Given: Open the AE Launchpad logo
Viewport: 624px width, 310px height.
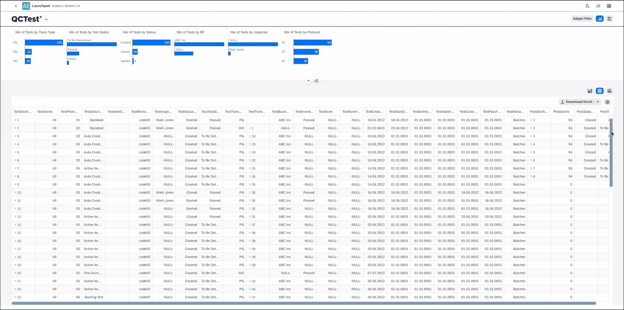Looking at the screenshot, I should pyautogui.click(x=26, y=6).
